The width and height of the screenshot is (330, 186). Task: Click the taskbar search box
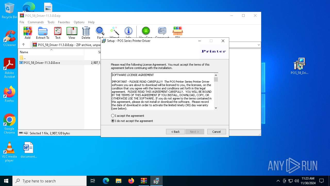(x=49, y=181)
